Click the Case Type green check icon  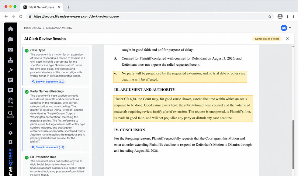coord(27,50)
